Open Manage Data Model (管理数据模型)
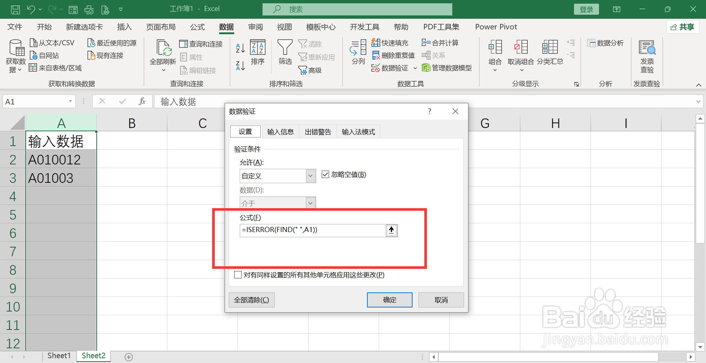706x363 pixels. coord(447,68)
